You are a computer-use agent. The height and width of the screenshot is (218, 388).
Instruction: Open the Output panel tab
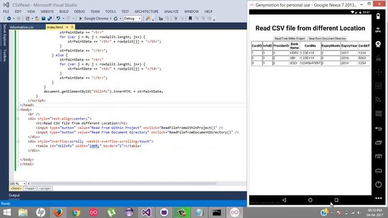click(x=14, y=195)
